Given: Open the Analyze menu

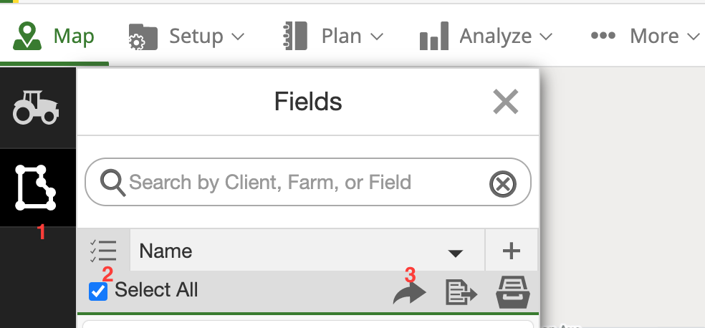Looking at the screenshot, I should pyautogui.click(x=486, y=36).
